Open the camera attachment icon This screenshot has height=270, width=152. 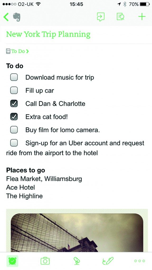(45, 261)
